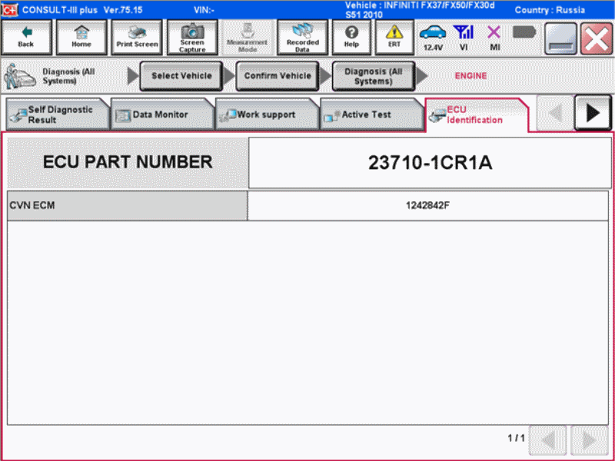The image size is (615, 461).
Task: Click the CVN ECM row label
Action: click(x=128, y=205)
